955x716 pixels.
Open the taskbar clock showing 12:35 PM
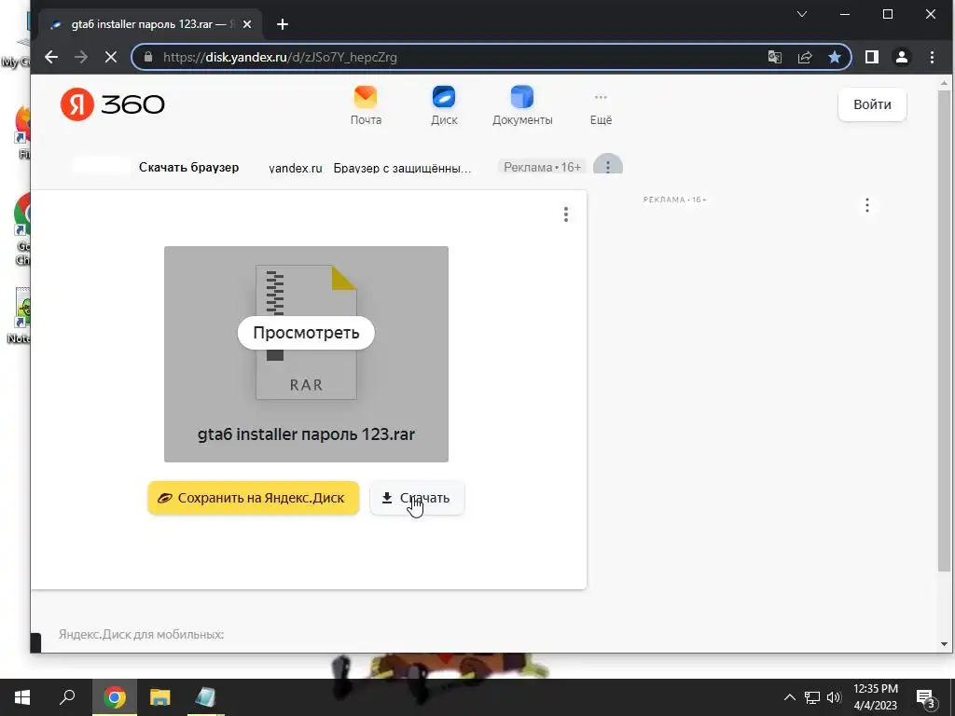pos(875,697)
